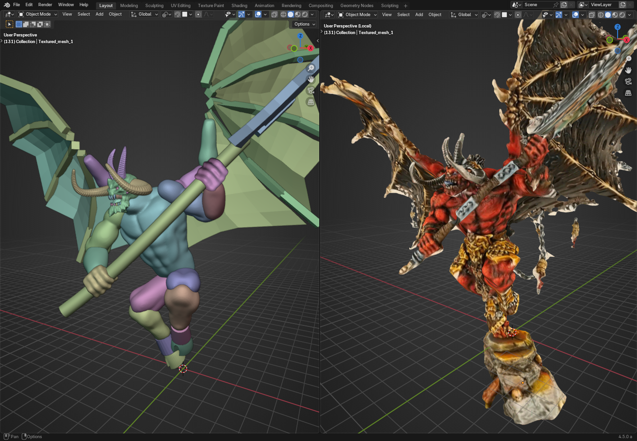
Task: Click pan hand icon in right viewport
Action: 628,70
